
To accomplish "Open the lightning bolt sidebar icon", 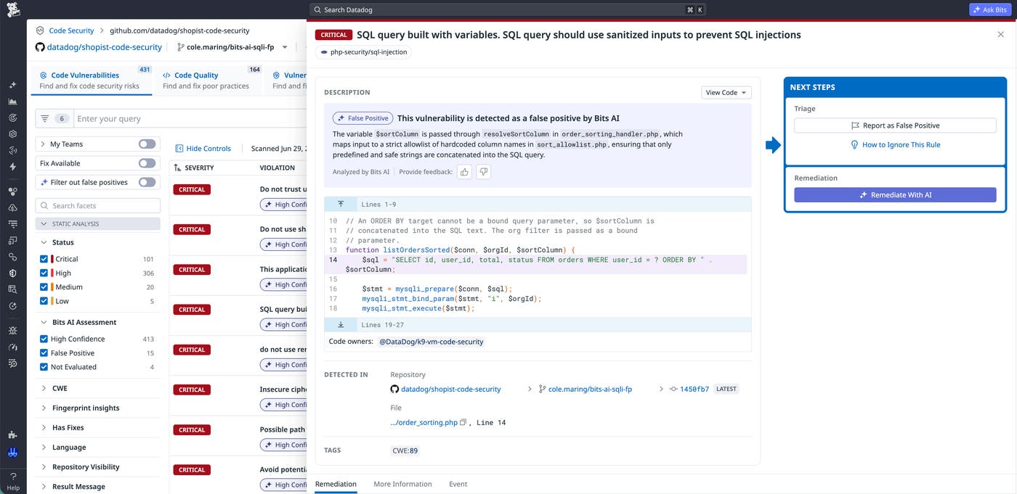I will pyautogui.click(x=13, y=167).
